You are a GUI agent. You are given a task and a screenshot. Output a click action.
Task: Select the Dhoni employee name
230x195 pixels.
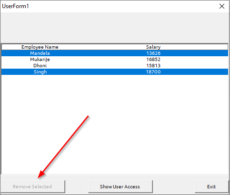[40, 66]
